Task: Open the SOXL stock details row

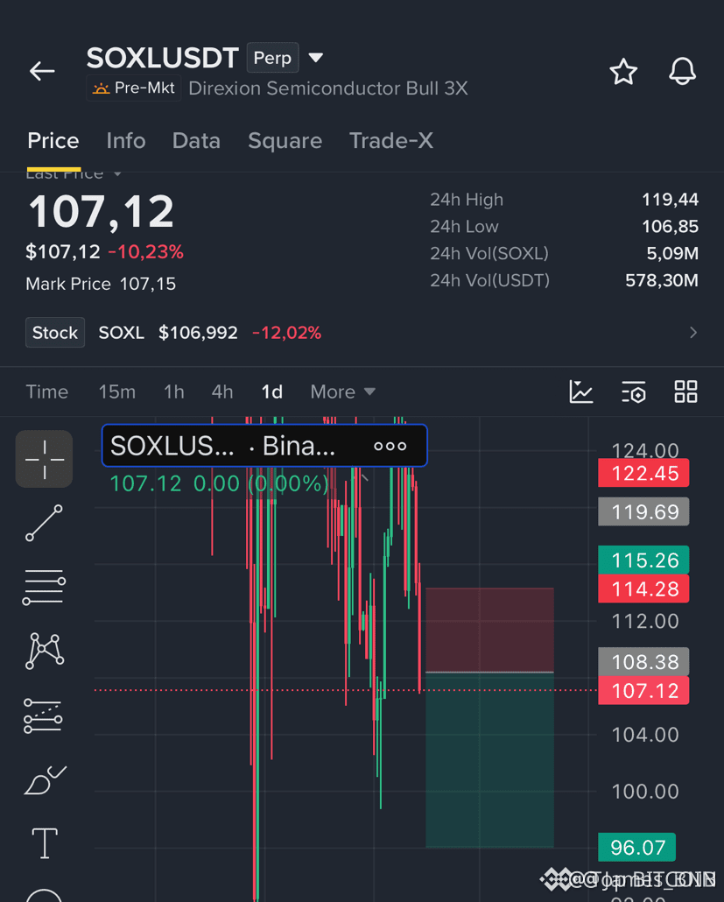Action: coord(362,333)
